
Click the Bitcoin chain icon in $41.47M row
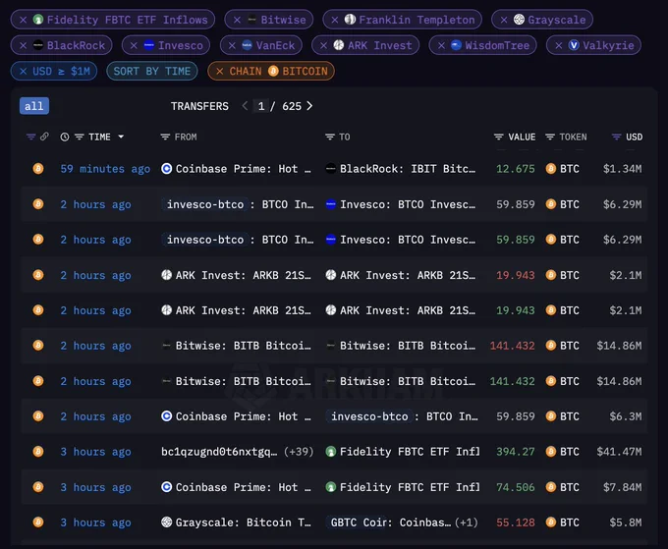(x=38, y=452)
